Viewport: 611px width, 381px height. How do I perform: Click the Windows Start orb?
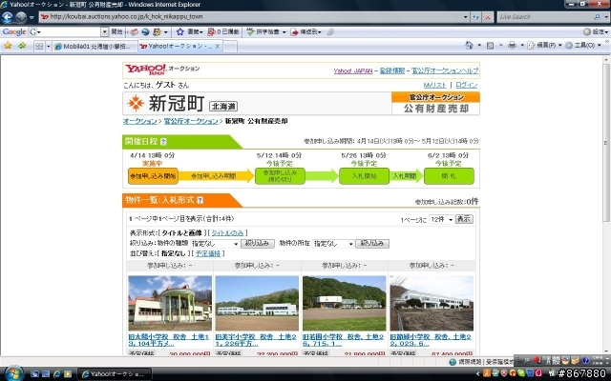13,373
